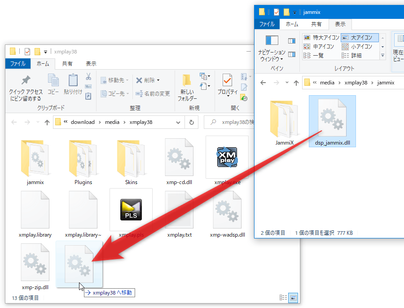The image size is (404, 308).
Task: Open File tab in xmplay38 window
Action: click(x=18, y=64)
